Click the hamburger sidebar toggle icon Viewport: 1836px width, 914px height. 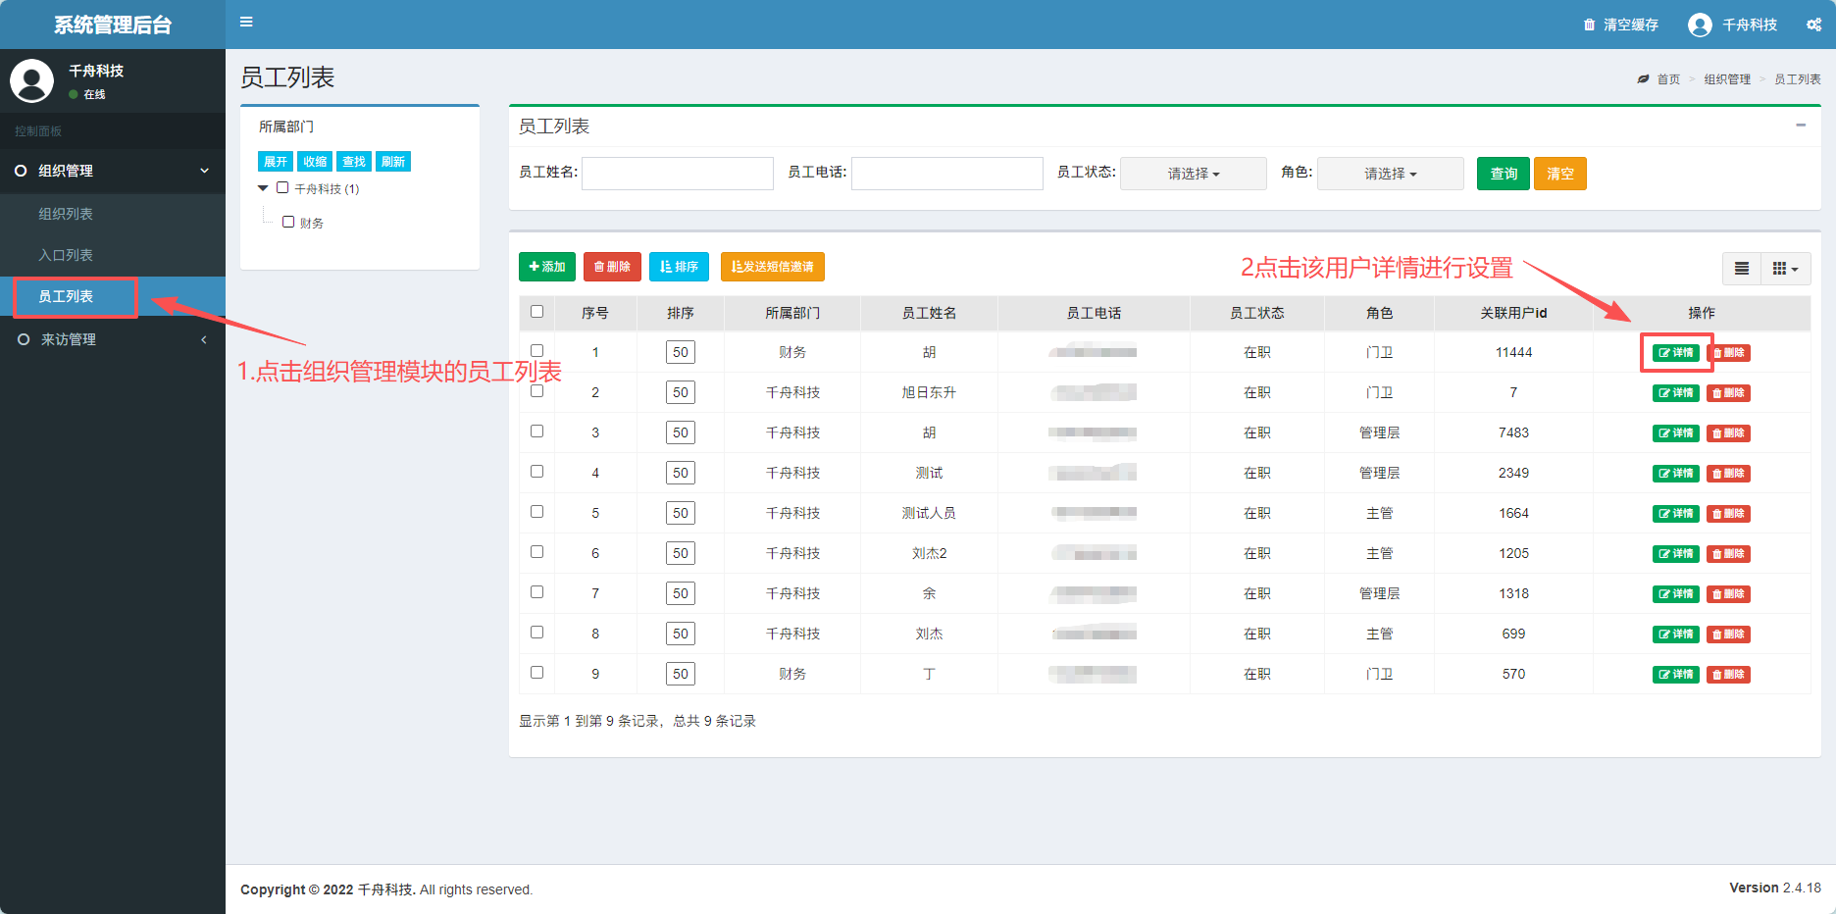(x=246, y=22)
